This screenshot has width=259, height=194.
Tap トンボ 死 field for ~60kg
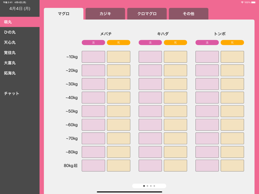click(x=232, y=125)
